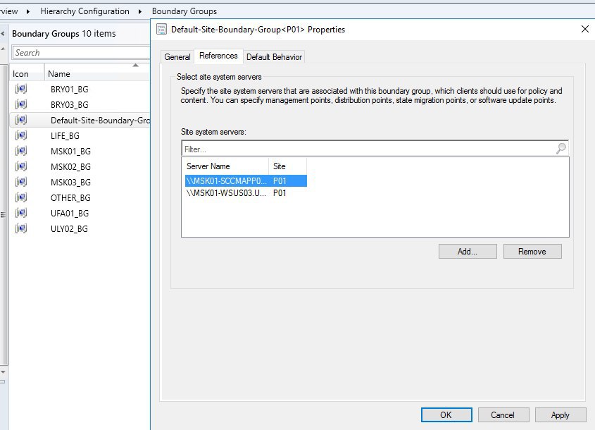Select the \\MSK01-SCCMAPP0... server row
595x430 pixels.
[x=246, y=181]
